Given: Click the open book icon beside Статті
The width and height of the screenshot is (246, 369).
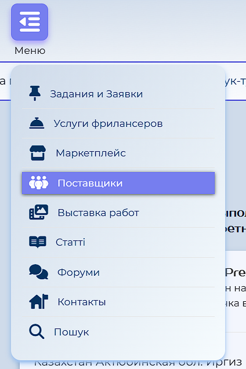Looking at the screenshot, I should [x=38, y=242].
